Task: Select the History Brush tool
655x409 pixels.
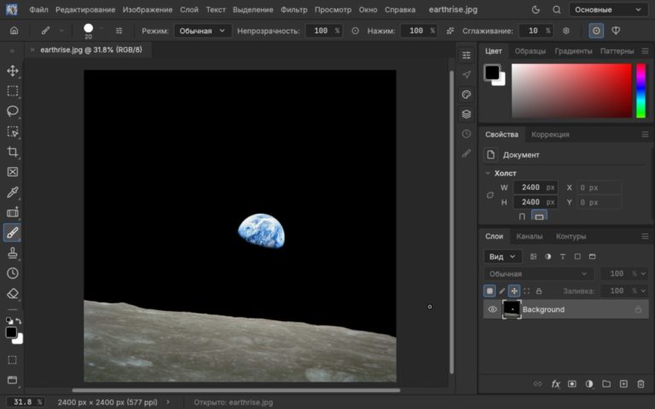Action: pyautogui.click(x=13, y=273)
